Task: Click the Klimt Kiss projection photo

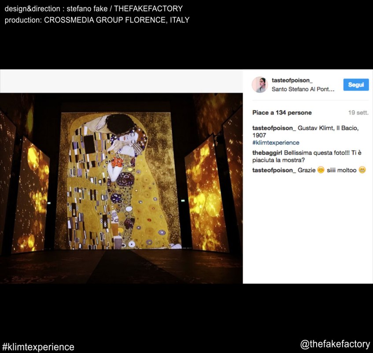Action: (x=121, y=187)
